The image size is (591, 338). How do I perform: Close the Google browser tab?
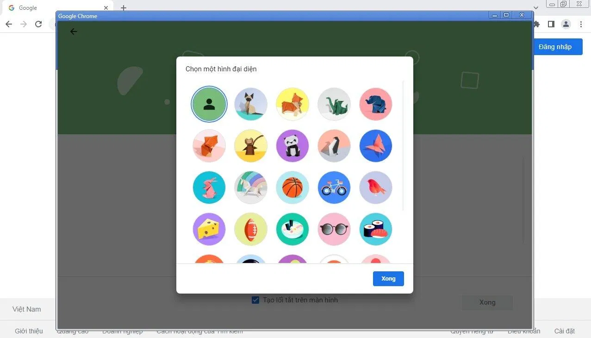106,8
